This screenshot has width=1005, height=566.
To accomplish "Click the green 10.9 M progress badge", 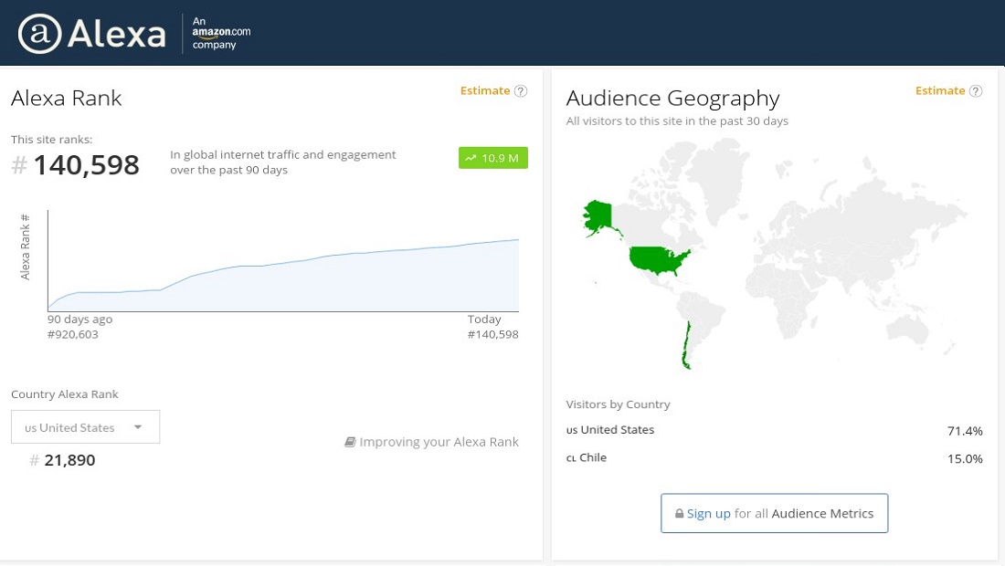I will [x=493, y=157].
